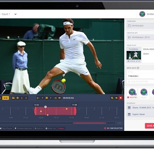This screenshot has width=154, height=149.
Task: Set thumbnail from current frame
Action: pyautogui.click(x=138, y=61)
